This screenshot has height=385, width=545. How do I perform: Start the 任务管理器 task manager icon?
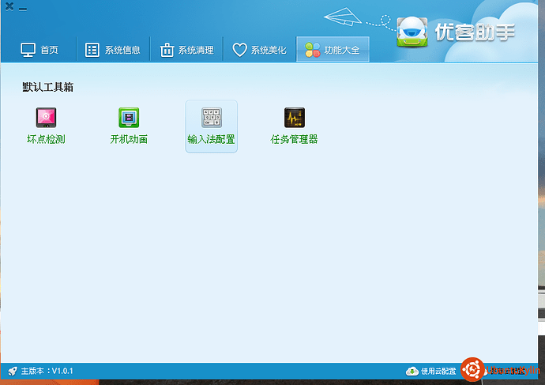(x=295, y=118)
